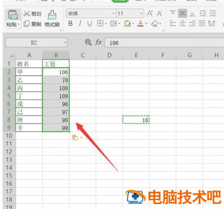Viewport: 224px width, 209px height.
Task: Align text to the left
Action: [173, 23]
